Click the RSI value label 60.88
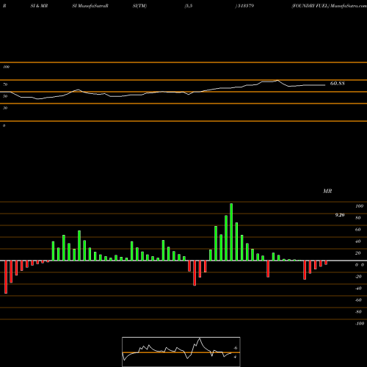367x367 pixels. point(338,84)
